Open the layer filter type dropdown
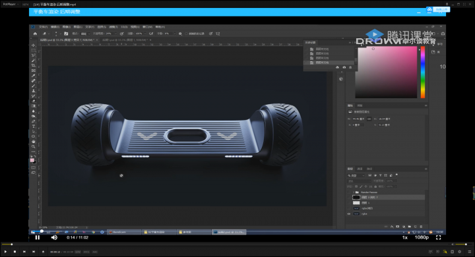Viewport: 475px width, 257px height. pos(356,175)
